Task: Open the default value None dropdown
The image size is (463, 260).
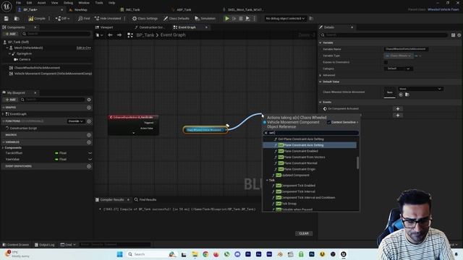Action: point(420,89)
